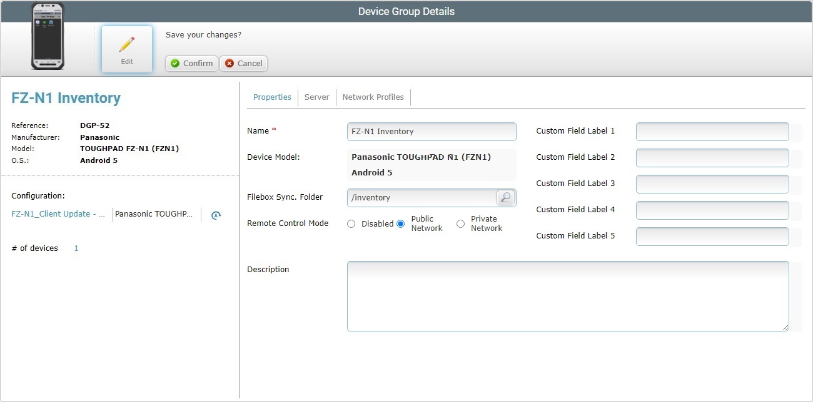Cancel the pending changes
Image resolution: width=813 pixels, height=402 pixels.
(x=243, y=63)
